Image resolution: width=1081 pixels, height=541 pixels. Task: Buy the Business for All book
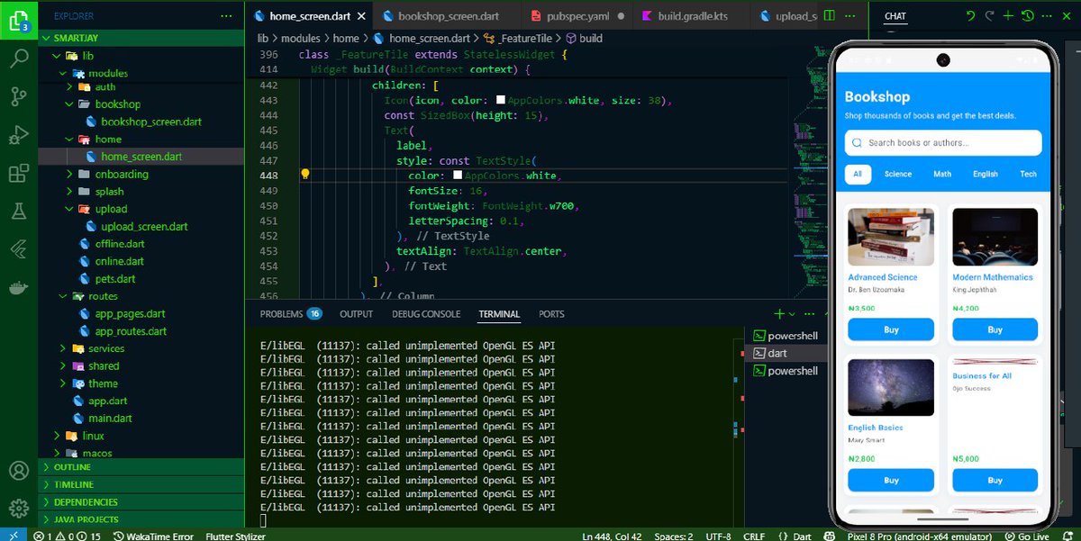(995, 481)
